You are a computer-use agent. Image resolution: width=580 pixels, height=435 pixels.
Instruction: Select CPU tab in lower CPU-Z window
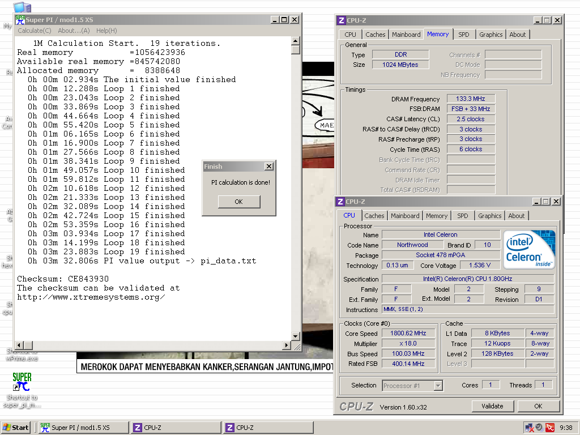[349, 215]
